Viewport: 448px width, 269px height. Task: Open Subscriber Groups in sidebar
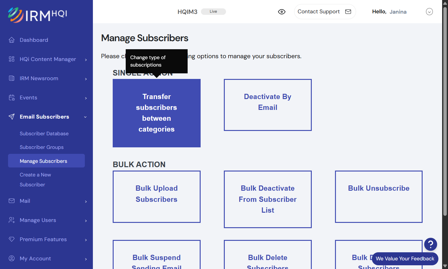coord(42,147)
